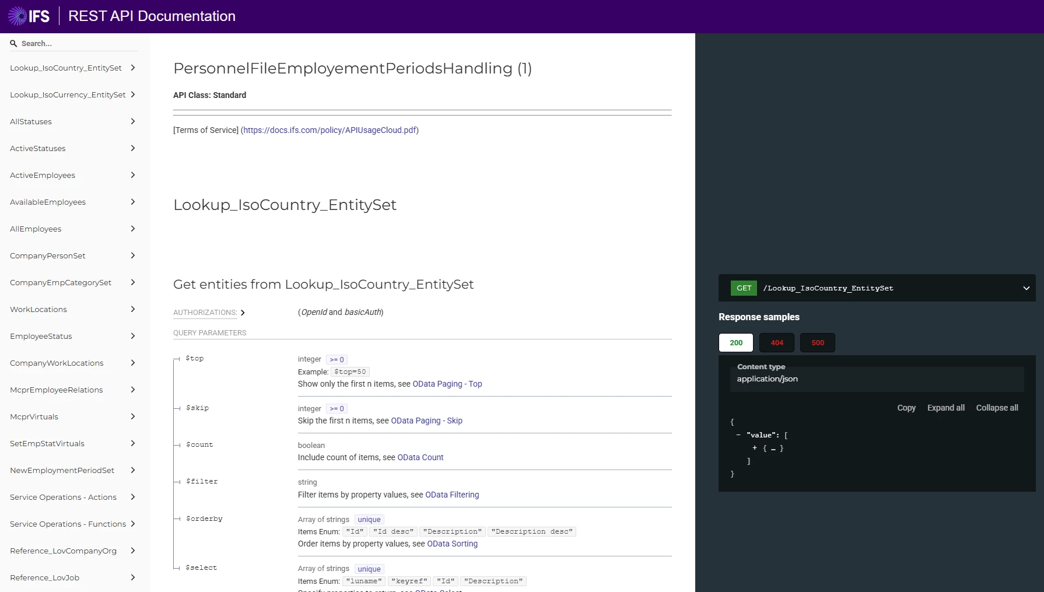Expand ActiveStatuses chevron arrow
Screen dimensions: 1044x592
pyautogui.click(x=133, y=148)
